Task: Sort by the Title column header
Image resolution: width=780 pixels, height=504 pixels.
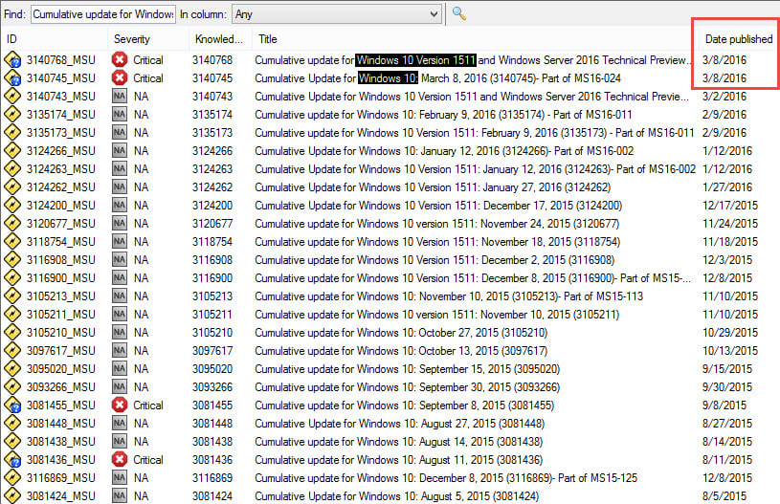Action: pyautogui.click(x=268, y=39)
